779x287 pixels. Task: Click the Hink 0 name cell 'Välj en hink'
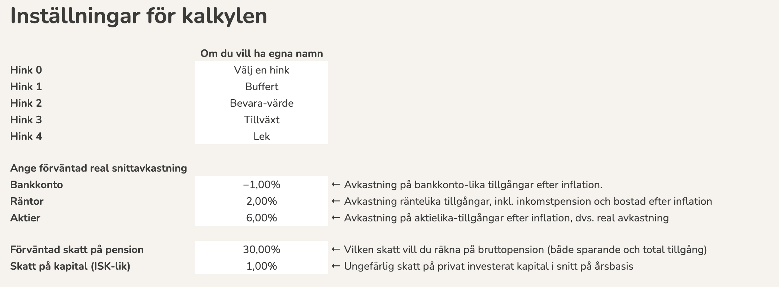coord(261,70)
